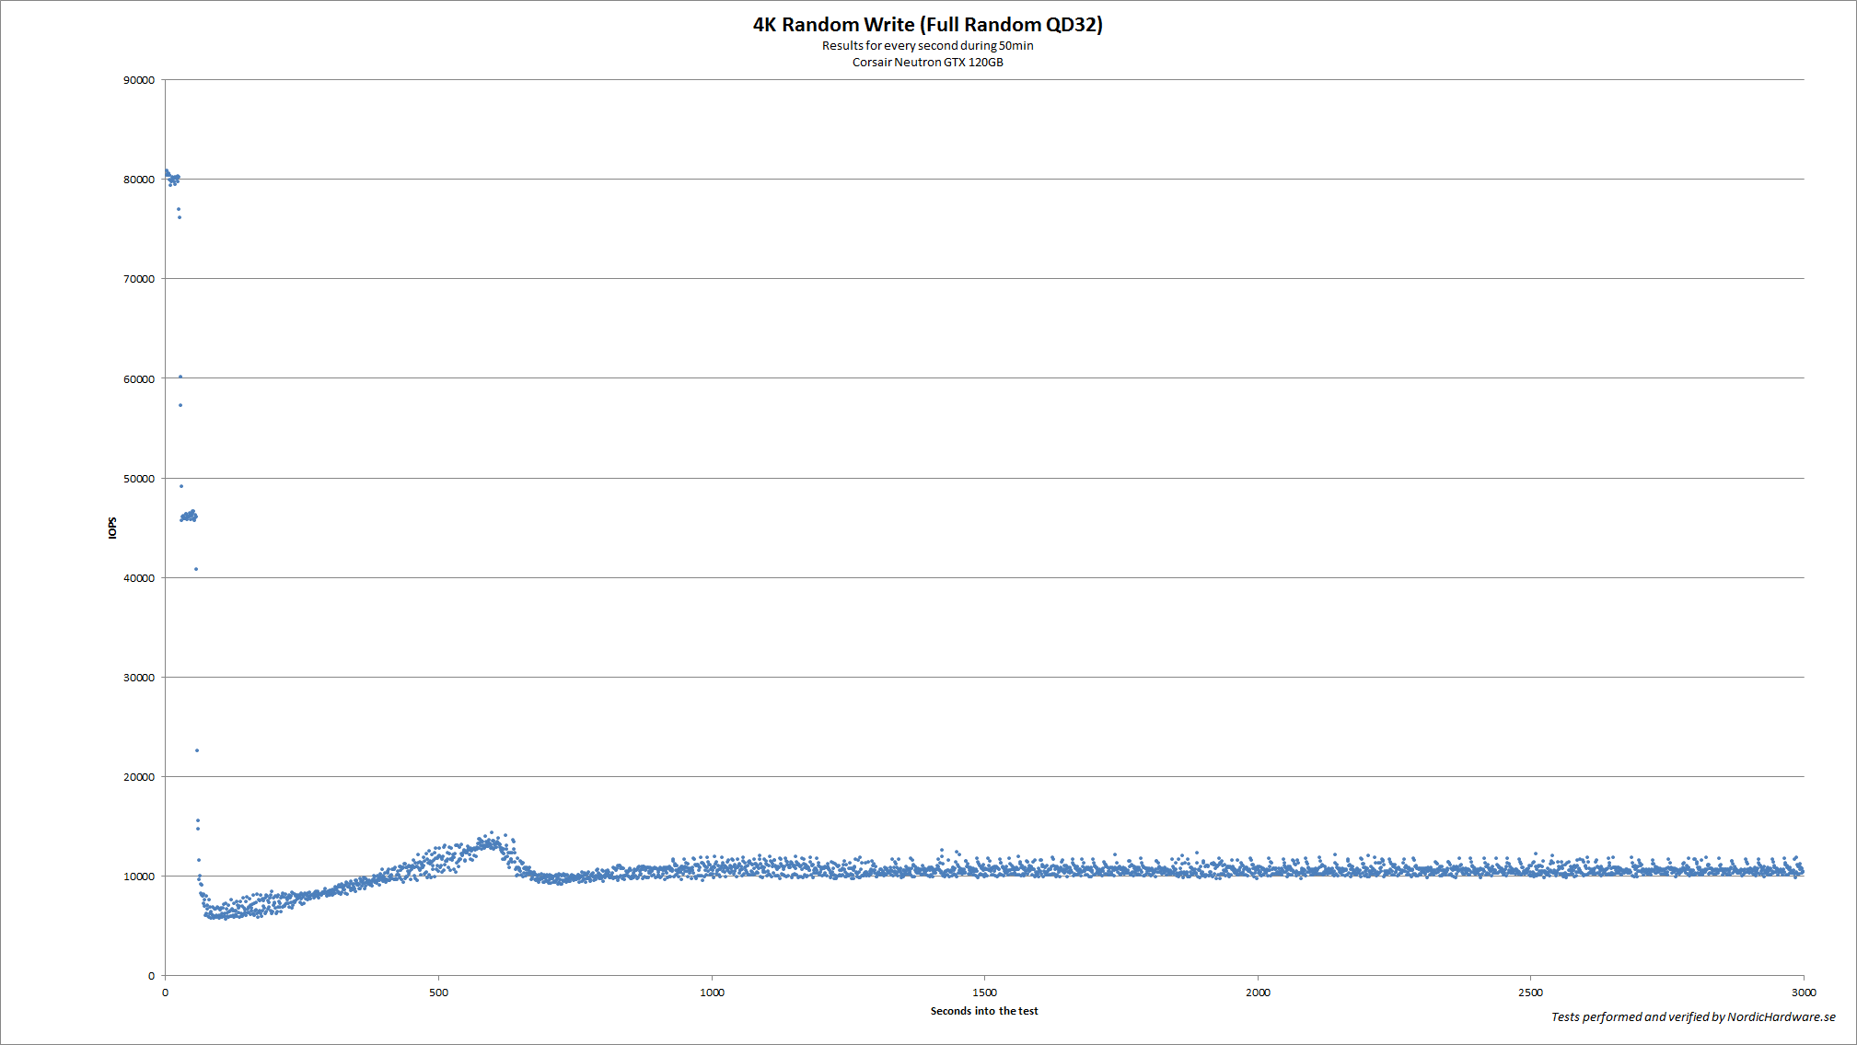Click the 30000 y-axis label
This screenshot has height=1045, width=1857.
pyautogui.click(x=139, y=678)
